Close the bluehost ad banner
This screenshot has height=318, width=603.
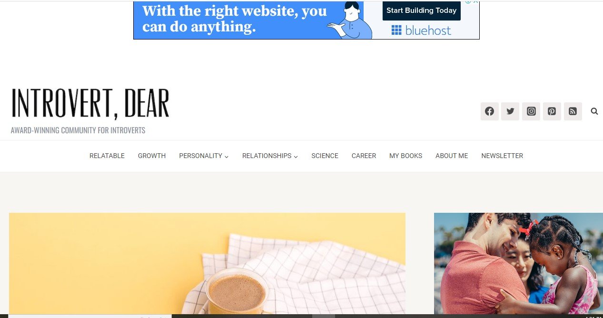point(475,2)
